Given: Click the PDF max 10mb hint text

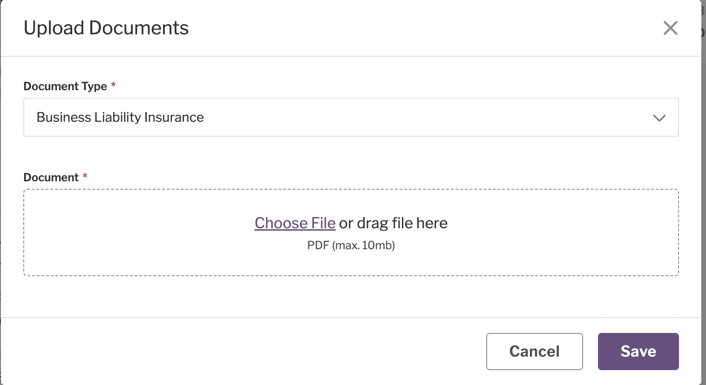Looking at the screenshot, I should coord(351,245).
